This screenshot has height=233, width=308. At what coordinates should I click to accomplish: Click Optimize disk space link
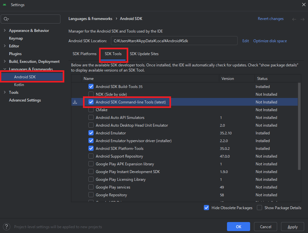coord(270,41)
